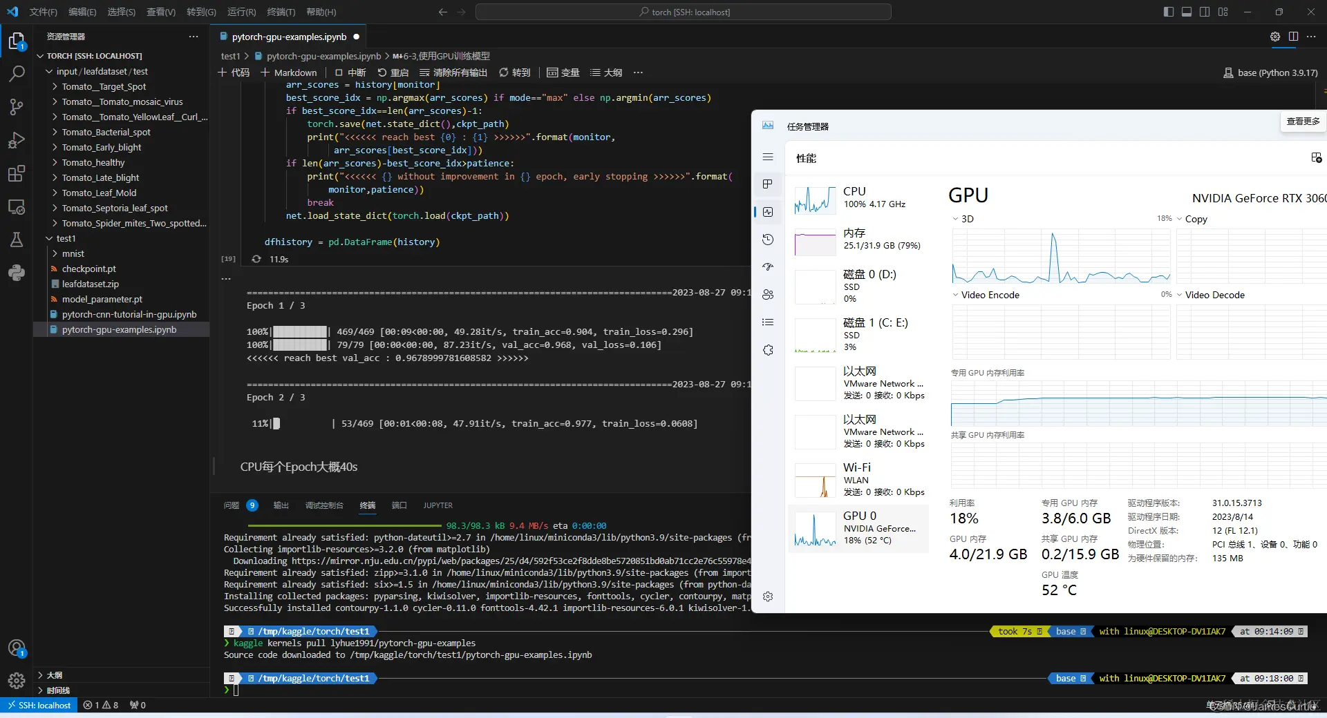Open more actions for Explorer panel
The width and height of the screenshot is (1327, 718).
tap(194, 37)
